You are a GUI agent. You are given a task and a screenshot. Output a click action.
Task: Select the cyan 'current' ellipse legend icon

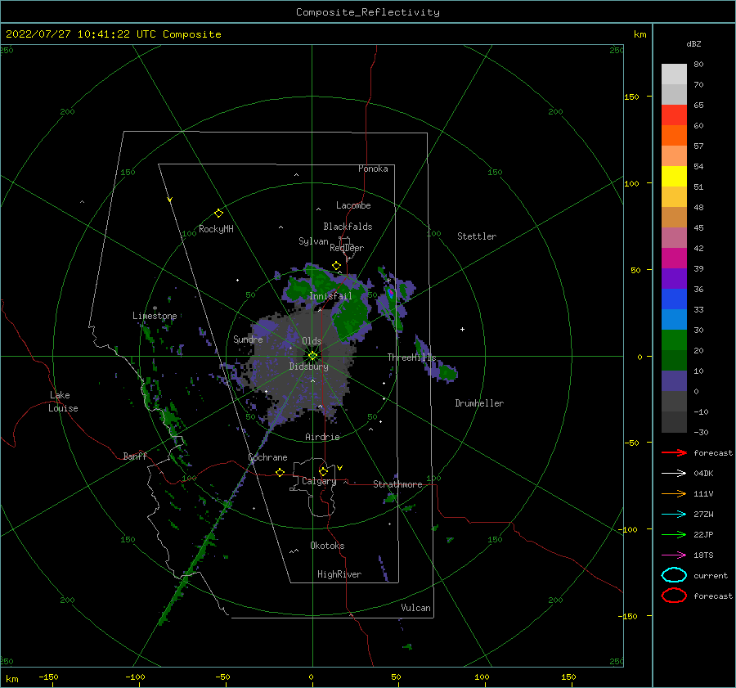(674, 575)
